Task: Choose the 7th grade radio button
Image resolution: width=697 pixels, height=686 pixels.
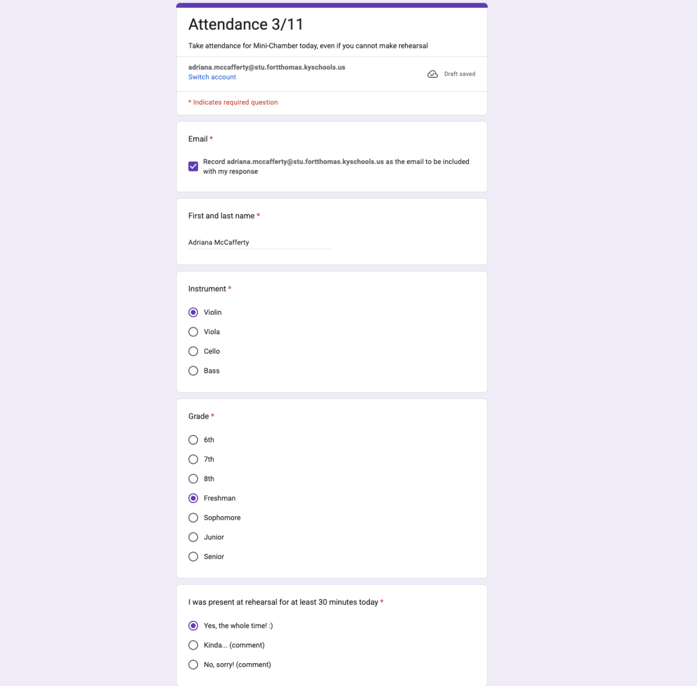Action: [193, 460]
